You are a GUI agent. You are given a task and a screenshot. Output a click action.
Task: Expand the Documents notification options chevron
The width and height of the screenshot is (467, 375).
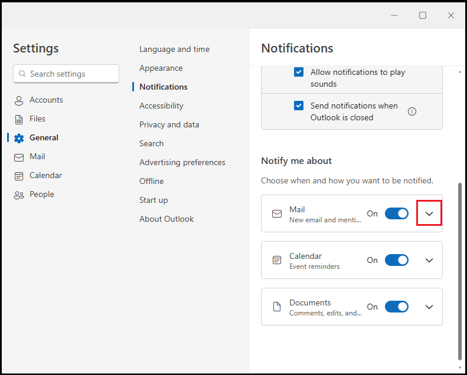point(429,307)
